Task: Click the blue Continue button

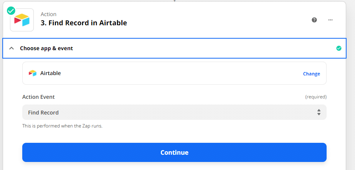Action: pyautogui.click(x=174, y=152)
